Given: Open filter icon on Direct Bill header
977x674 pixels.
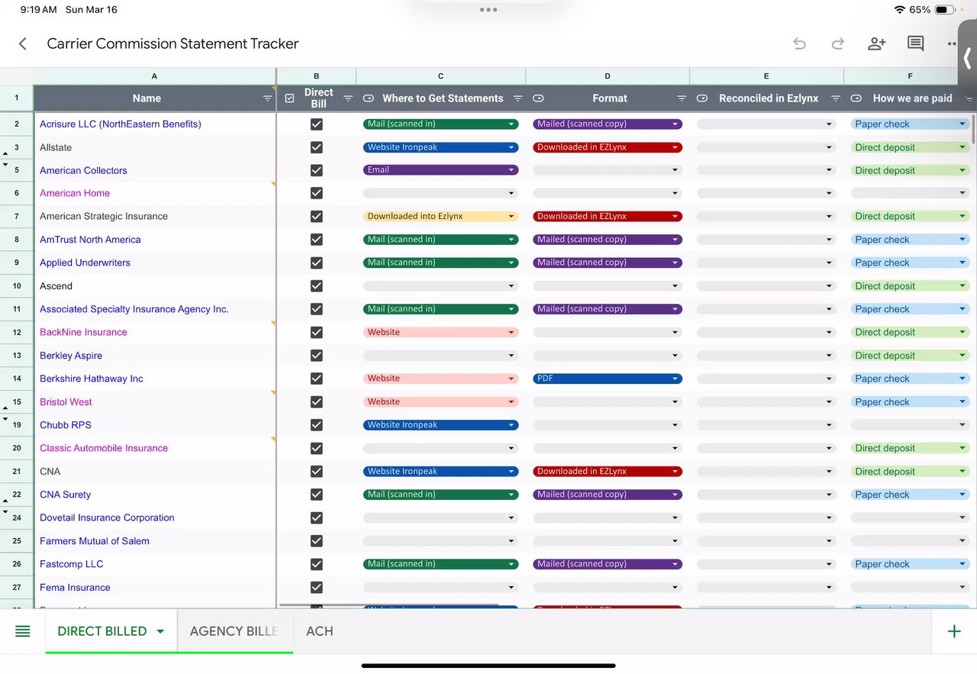Looking at the screenshot, I should click(348, 98).
